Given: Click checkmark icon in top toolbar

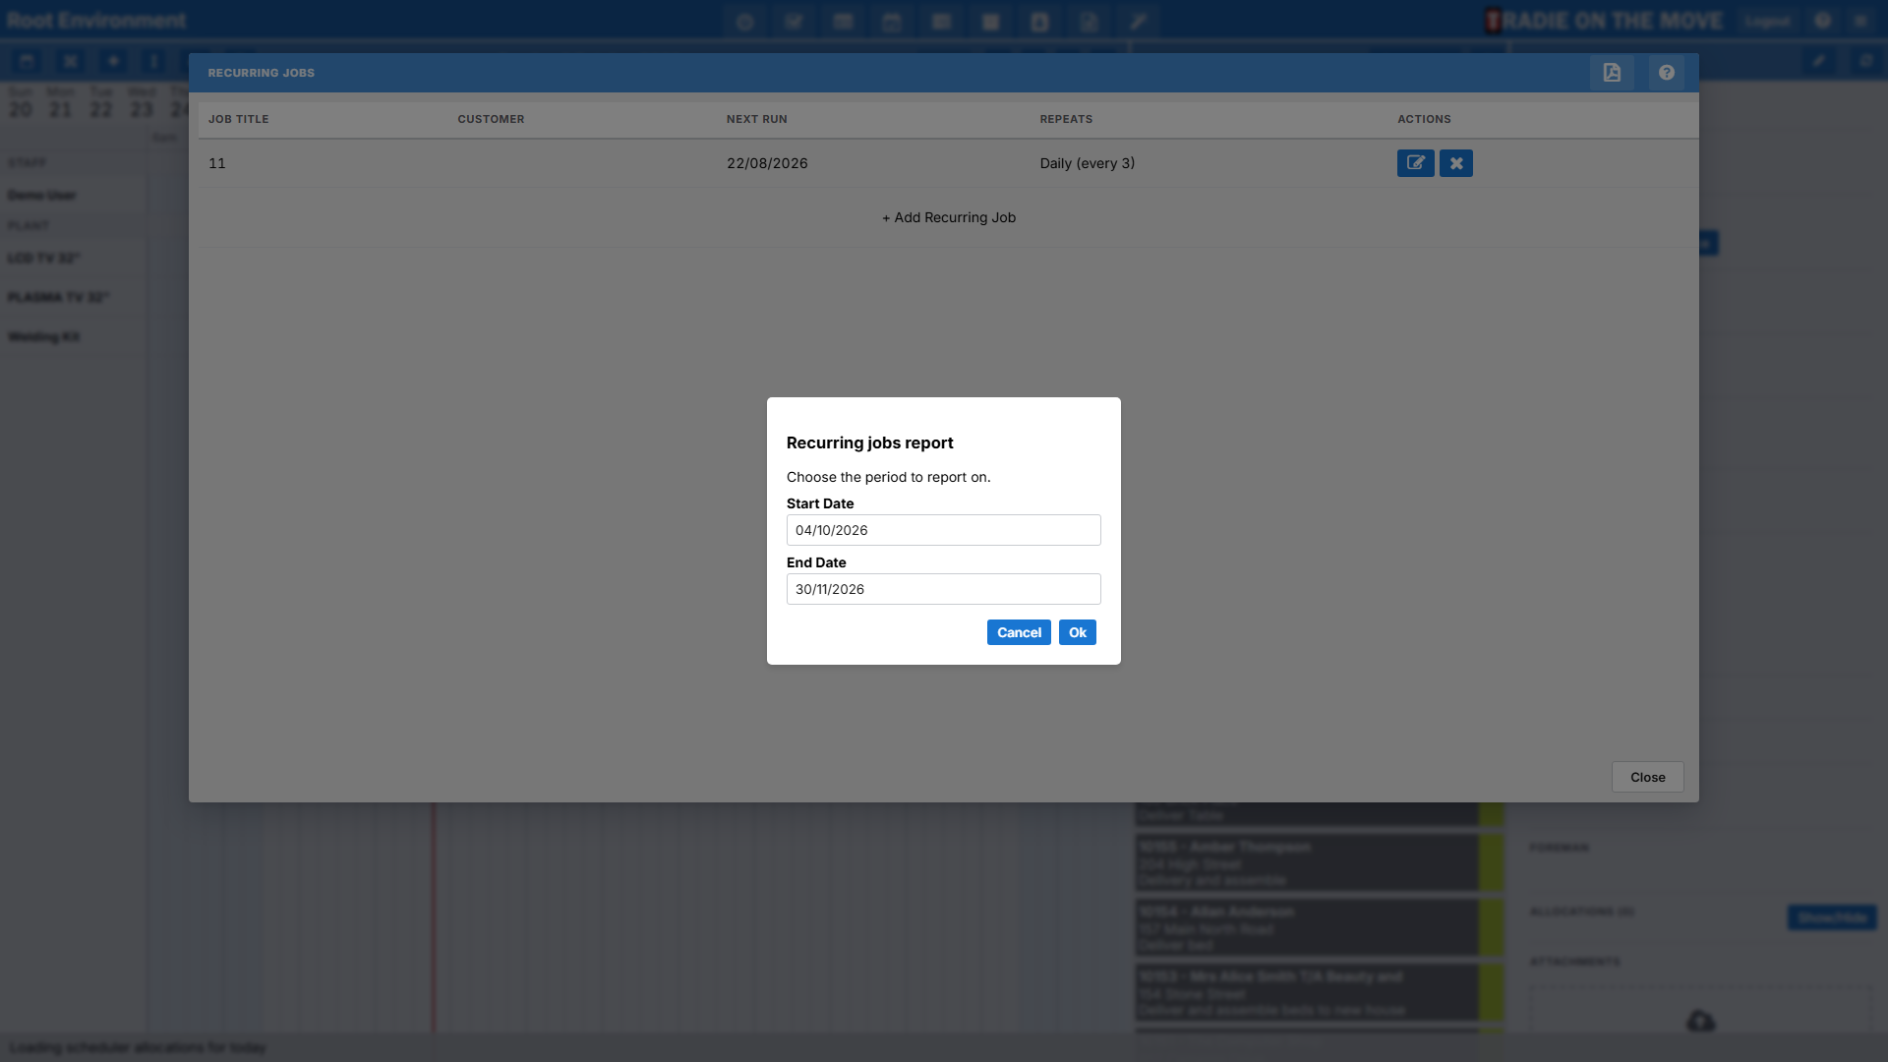Looking at the screenshot, I should click(x=795, y=22).
